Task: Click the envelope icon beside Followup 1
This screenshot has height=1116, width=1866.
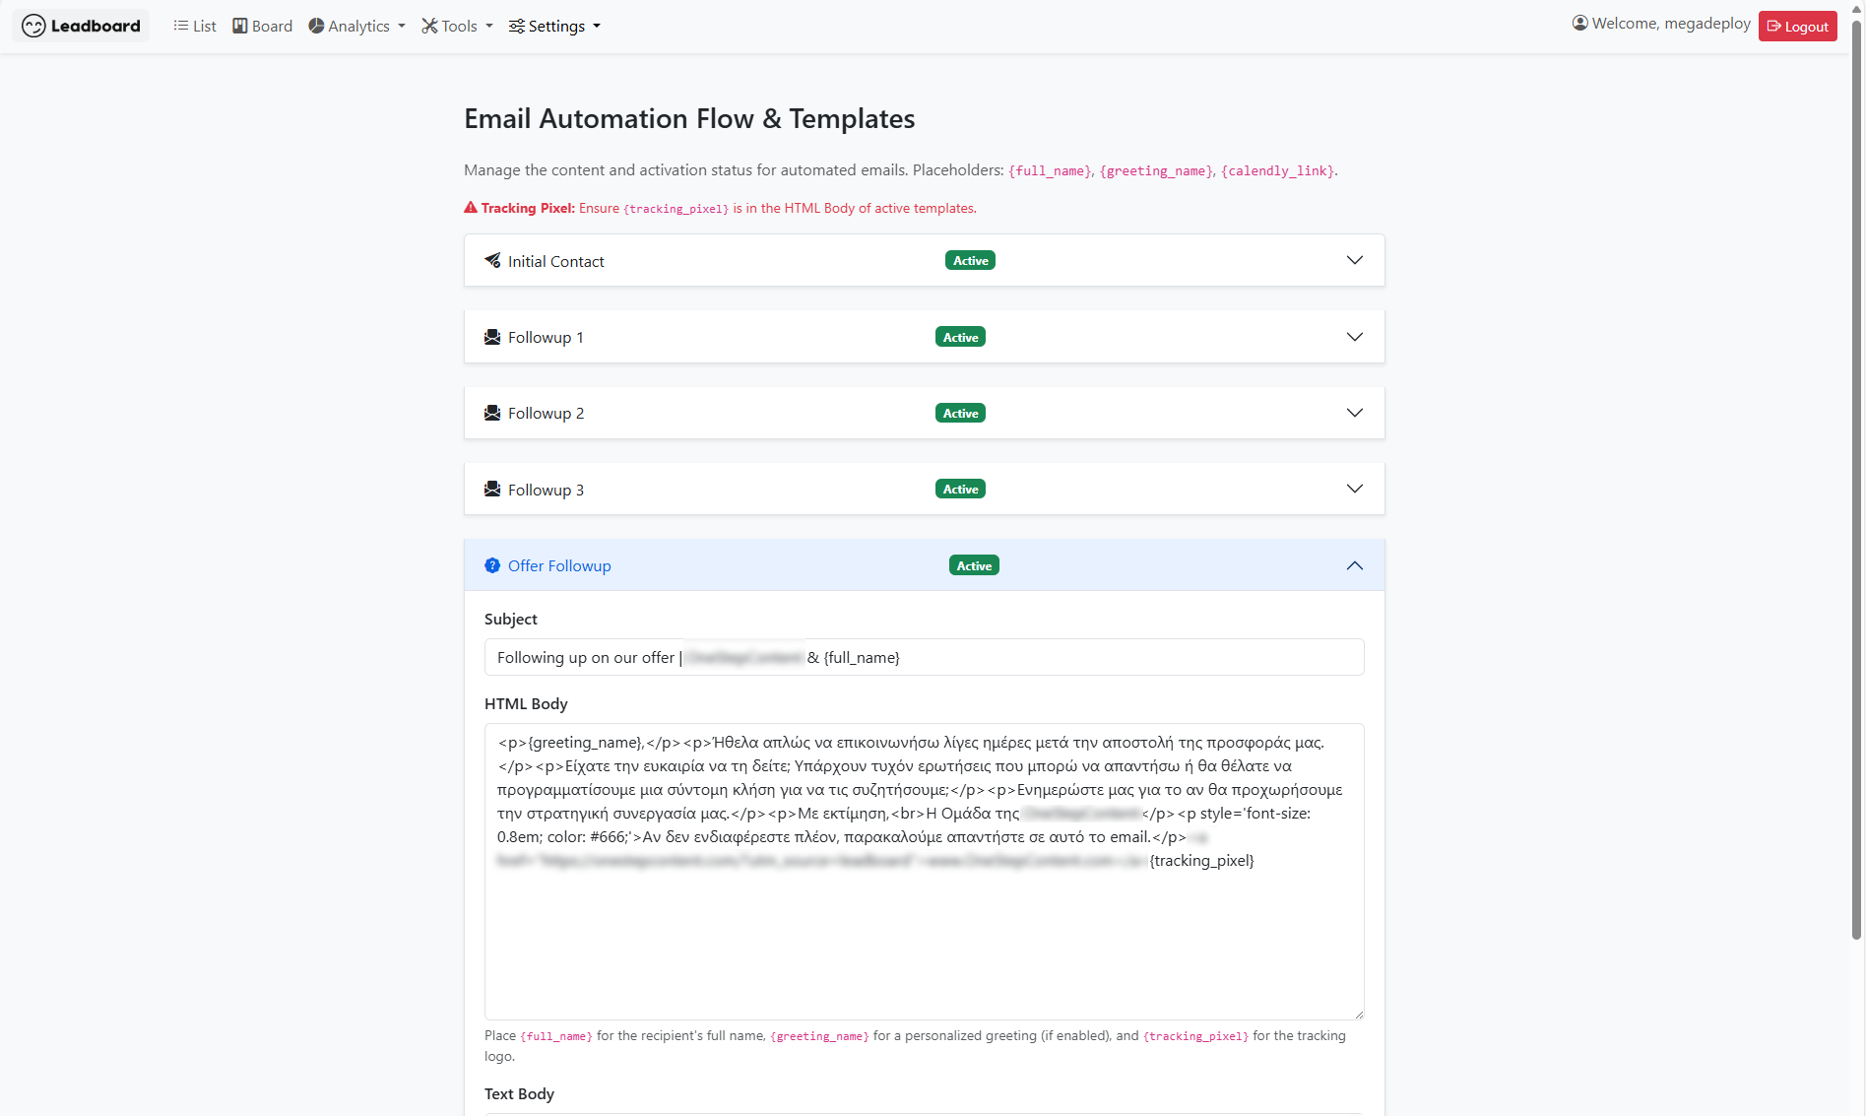Action: [x=492, y=337]
